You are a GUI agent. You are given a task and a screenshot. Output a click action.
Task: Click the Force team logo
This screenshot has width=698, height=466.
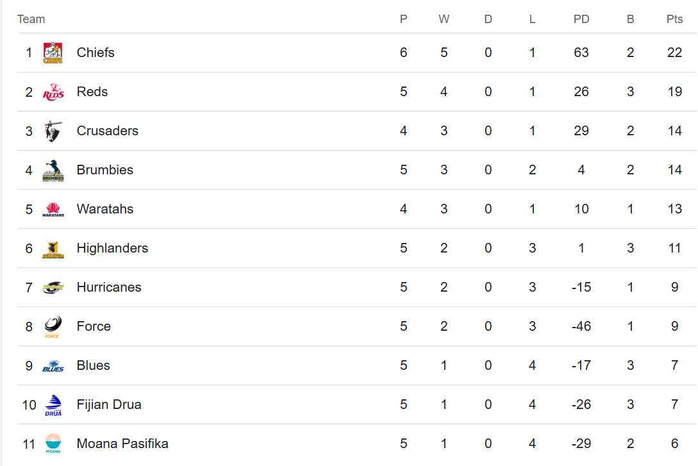(x=53, y=327)
